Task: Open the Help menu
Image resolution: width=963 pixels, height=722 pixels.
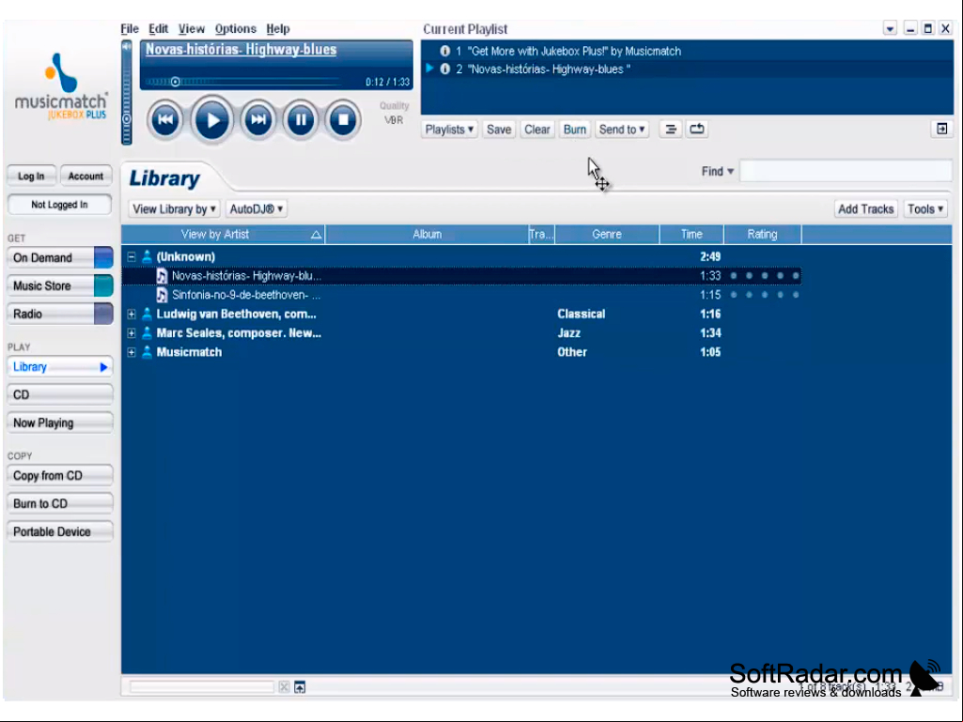Action: click(x=277, y=29)
